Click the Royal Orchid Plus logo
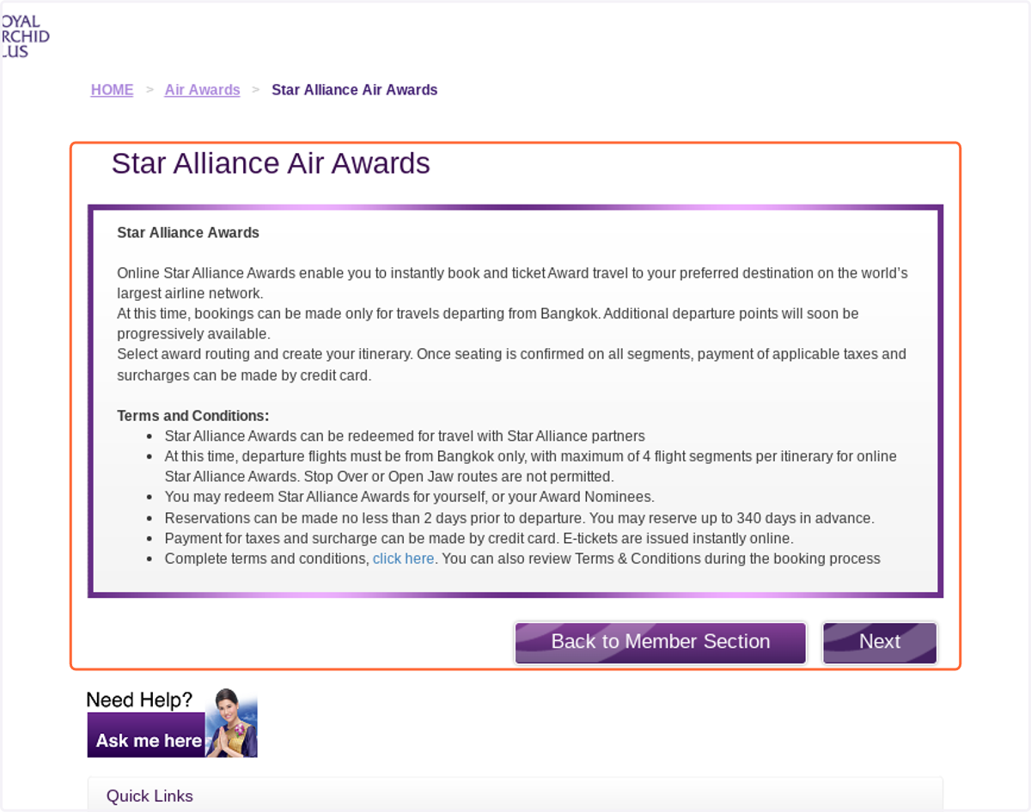Screen dimensions: 1031x812 coord(25,37)
